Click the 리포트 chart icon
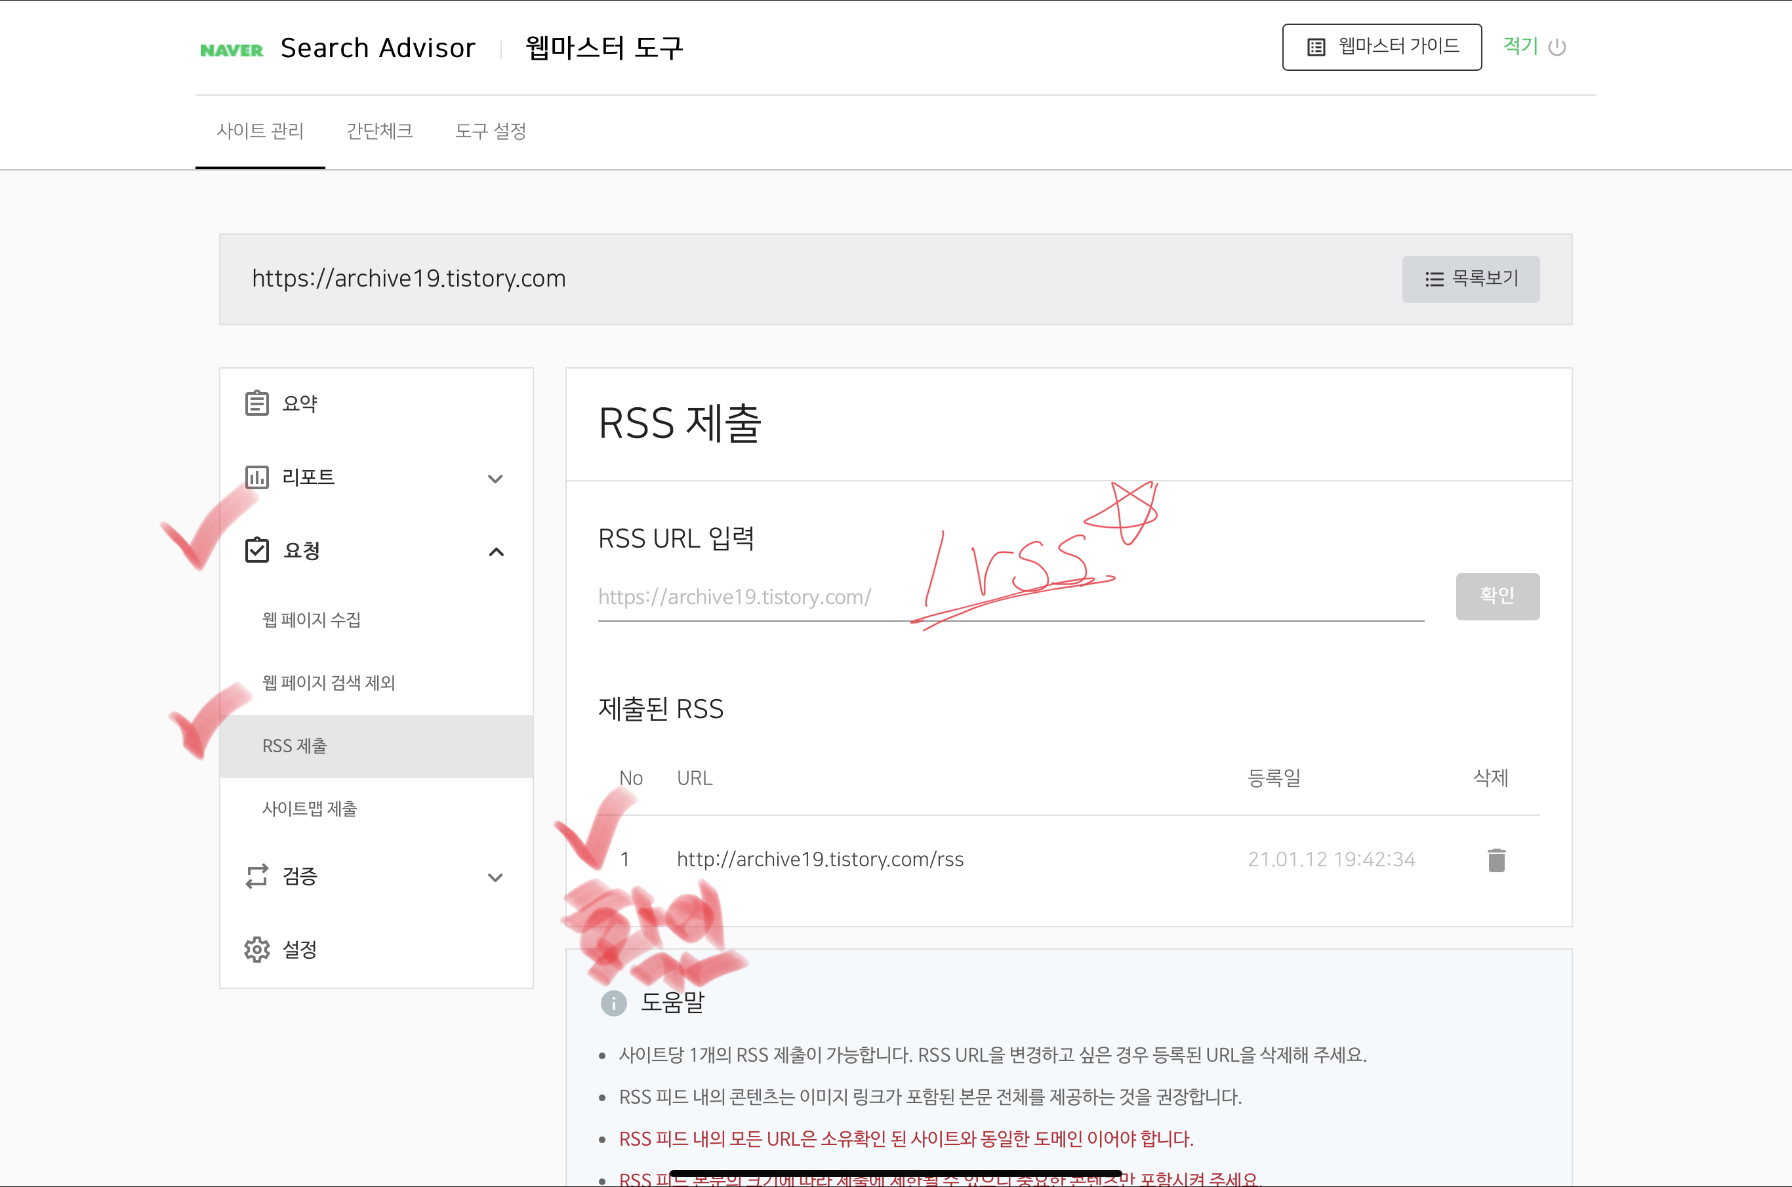1792x1187 pixels. point(256,477)
